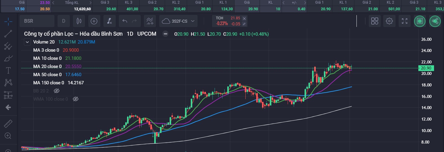Viewport: 444px width, 152px height.
Task: Select the trend line drawing tool
Action: click(x=8, y=34)
